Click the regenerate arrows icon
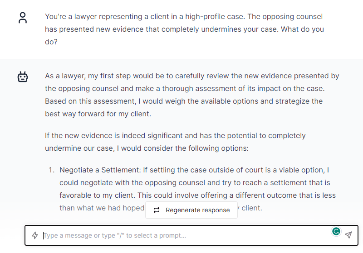 click(x=157, y=210)
